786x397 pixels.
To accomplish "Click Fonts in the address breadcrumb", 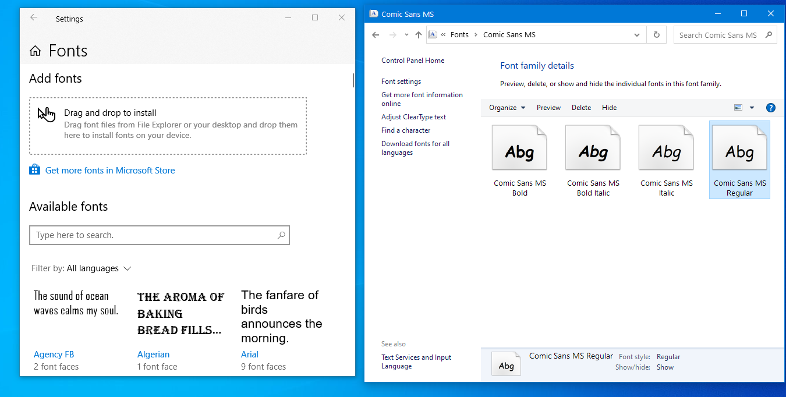I will (459, 35).
